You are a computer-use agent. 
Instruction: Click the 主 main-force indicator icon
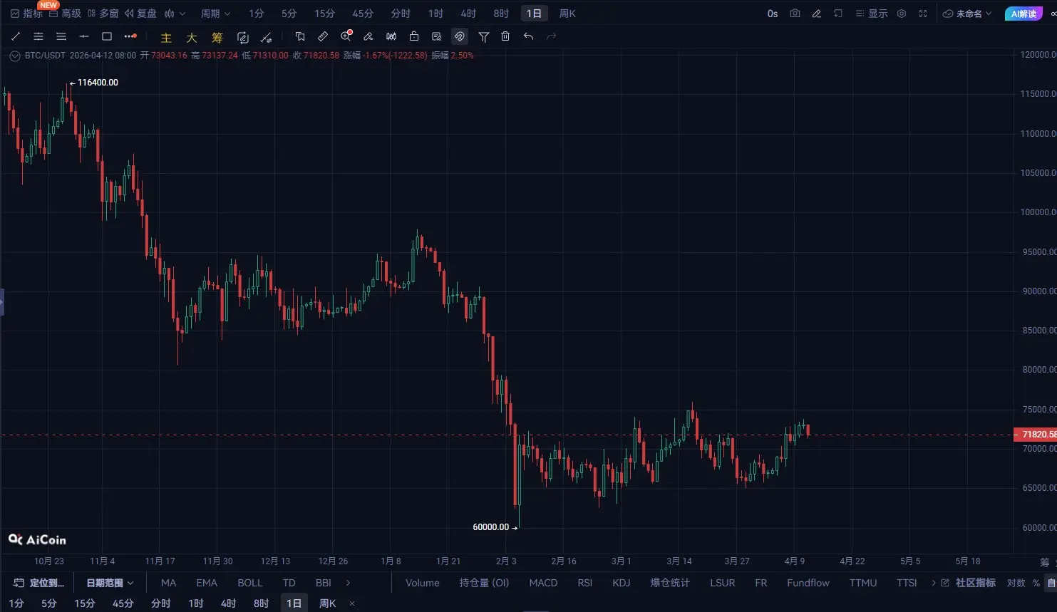click(x=166, y=38)
